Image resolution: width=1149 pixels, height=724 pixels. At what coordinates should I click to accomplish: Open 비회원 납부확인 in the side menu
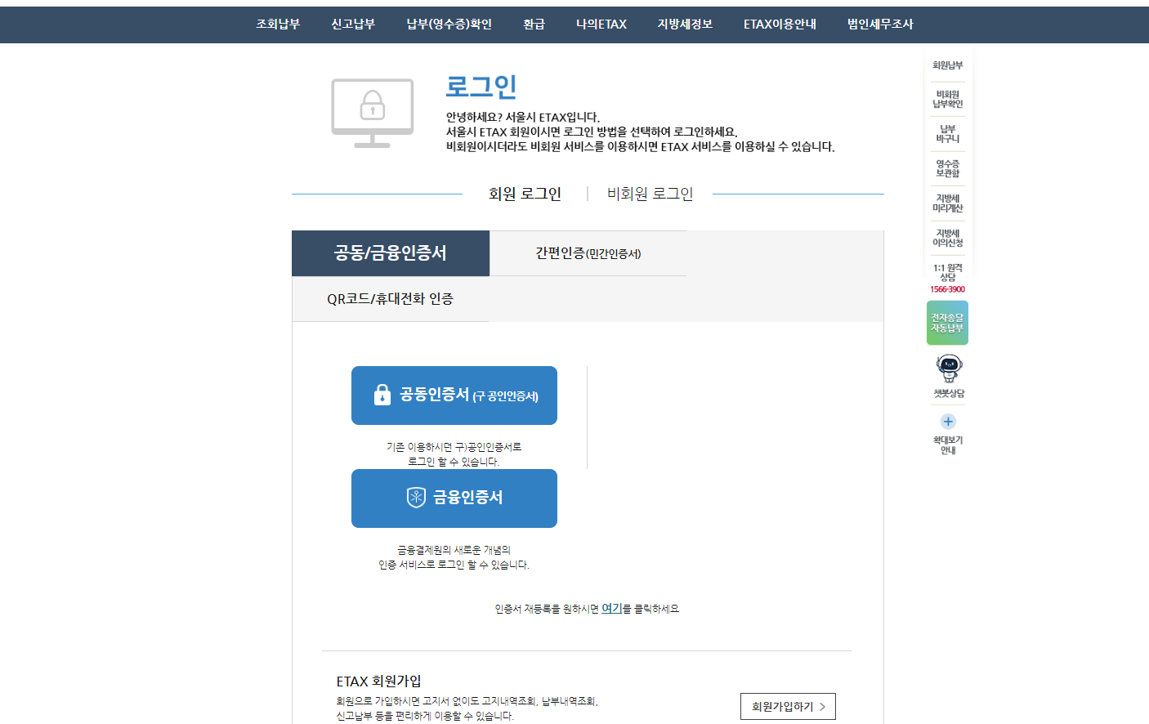pyautogui.click(x=948, y=99)
